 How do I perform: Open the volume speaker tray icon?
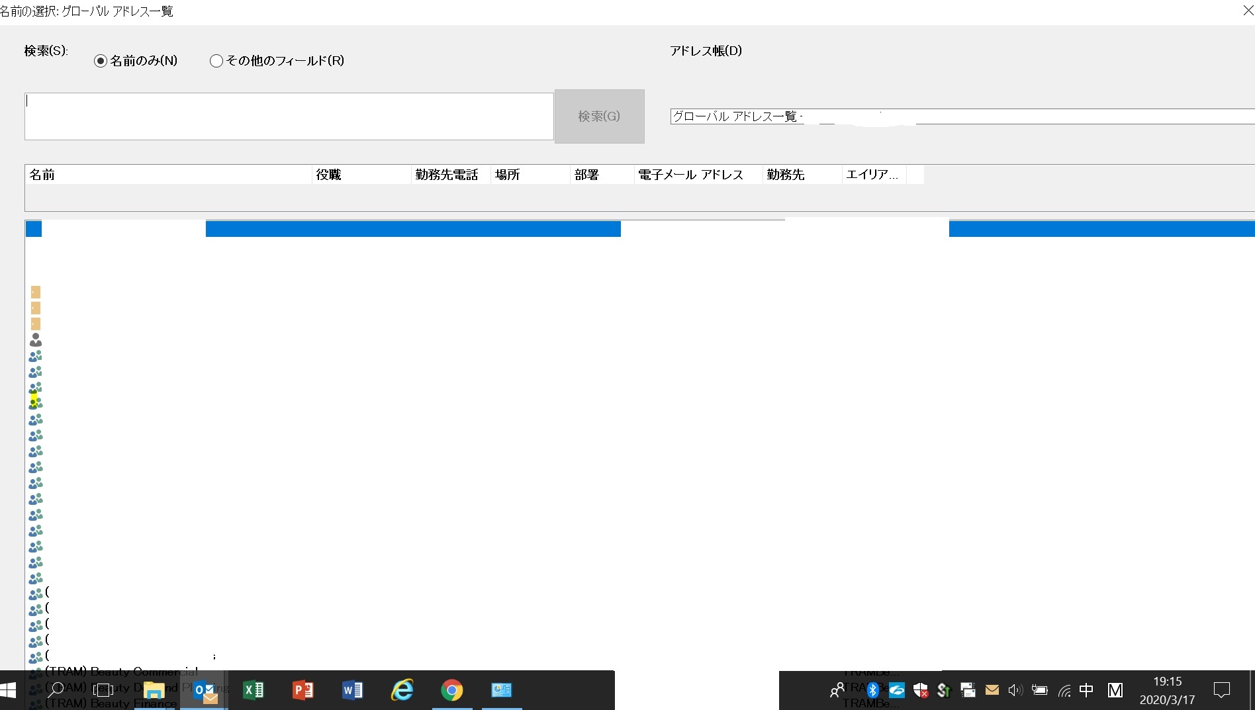pos(1015,690)
